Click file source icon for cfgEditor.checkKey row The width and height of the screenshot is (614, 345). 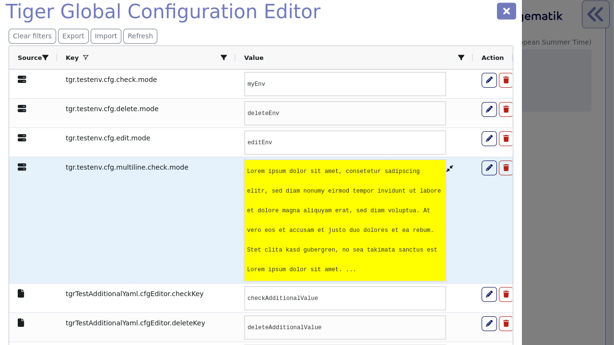(x=21, y=293)
